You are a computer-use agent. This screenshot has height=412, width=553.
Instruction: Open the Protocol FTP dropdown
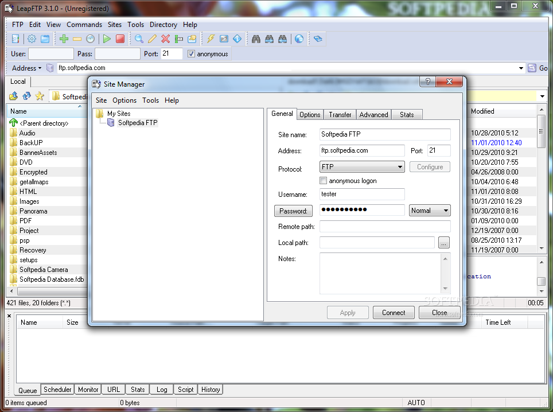point(362,167)
